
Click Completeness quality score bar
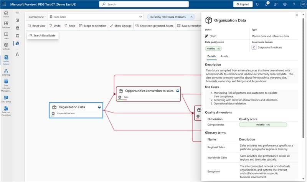coord(263,125)
